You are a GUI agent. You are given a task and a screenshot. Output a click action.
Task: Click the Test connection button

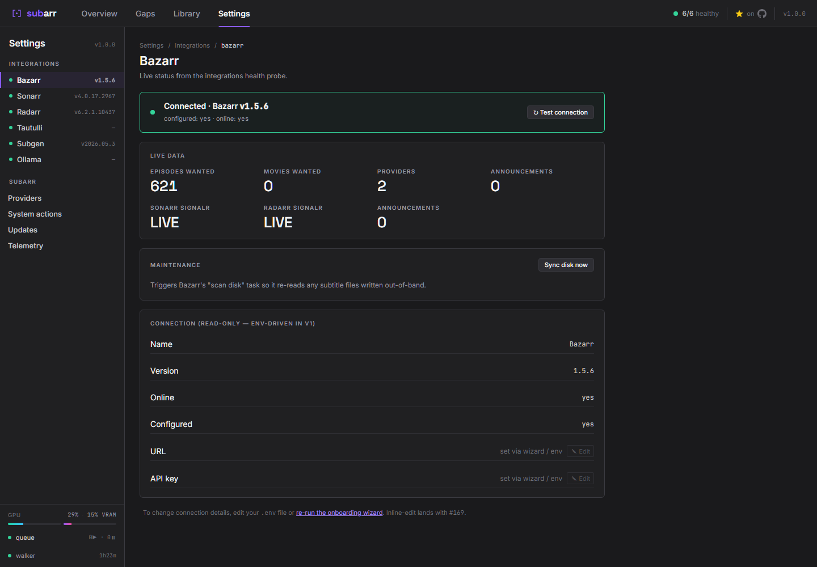tap(561, 112)
